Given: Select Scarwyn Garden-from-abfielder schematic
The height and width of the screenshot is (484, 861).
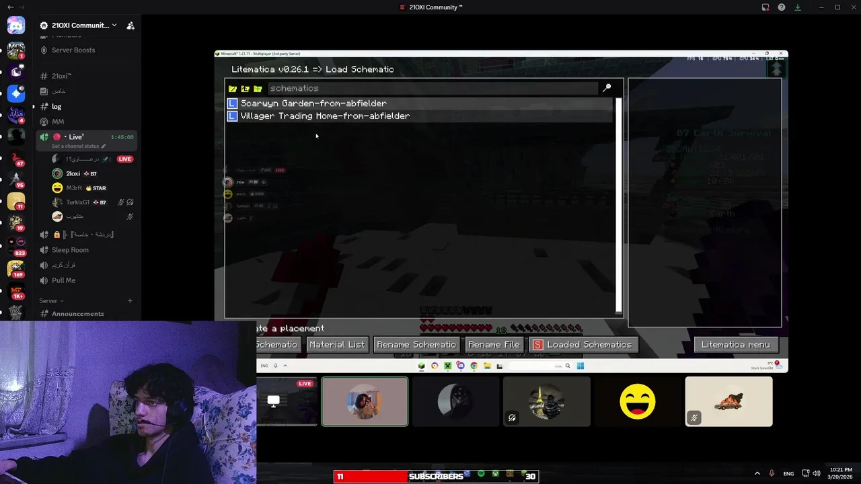Looking at the screenshot, I should click(x=420, y=104).
